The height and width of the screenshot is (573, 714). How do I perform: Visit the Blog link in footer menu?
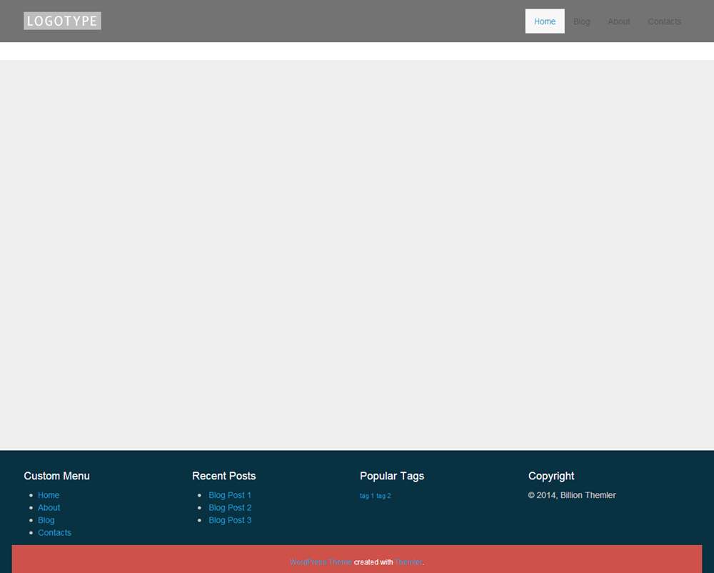(46, 520)
